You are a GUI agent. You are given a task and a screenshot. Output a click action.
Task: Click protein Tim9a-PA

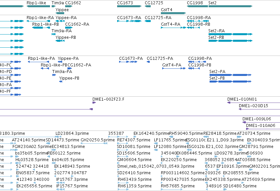coord(54,75)
